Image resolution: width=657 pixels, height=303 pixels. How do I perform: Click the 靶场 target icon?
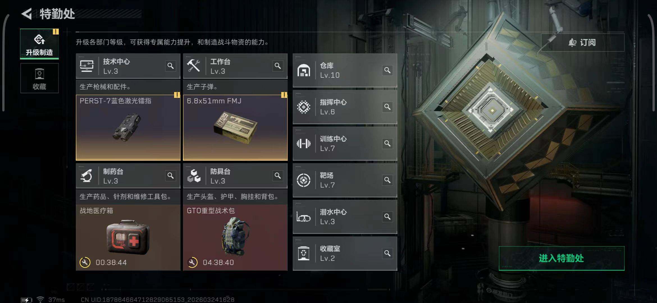[304, 180]
